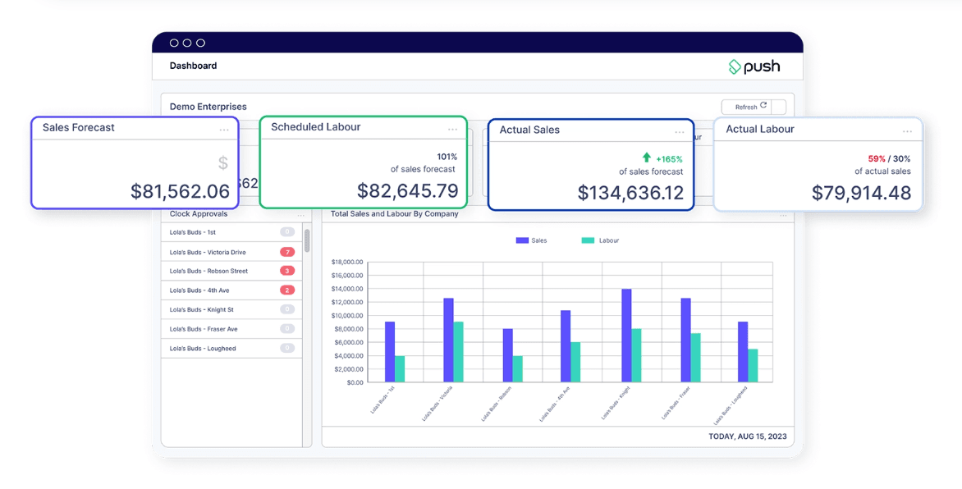Click the Refresh button
This screenshot has height=489, width=962.
pyautogui.click(x=751, y=107)
